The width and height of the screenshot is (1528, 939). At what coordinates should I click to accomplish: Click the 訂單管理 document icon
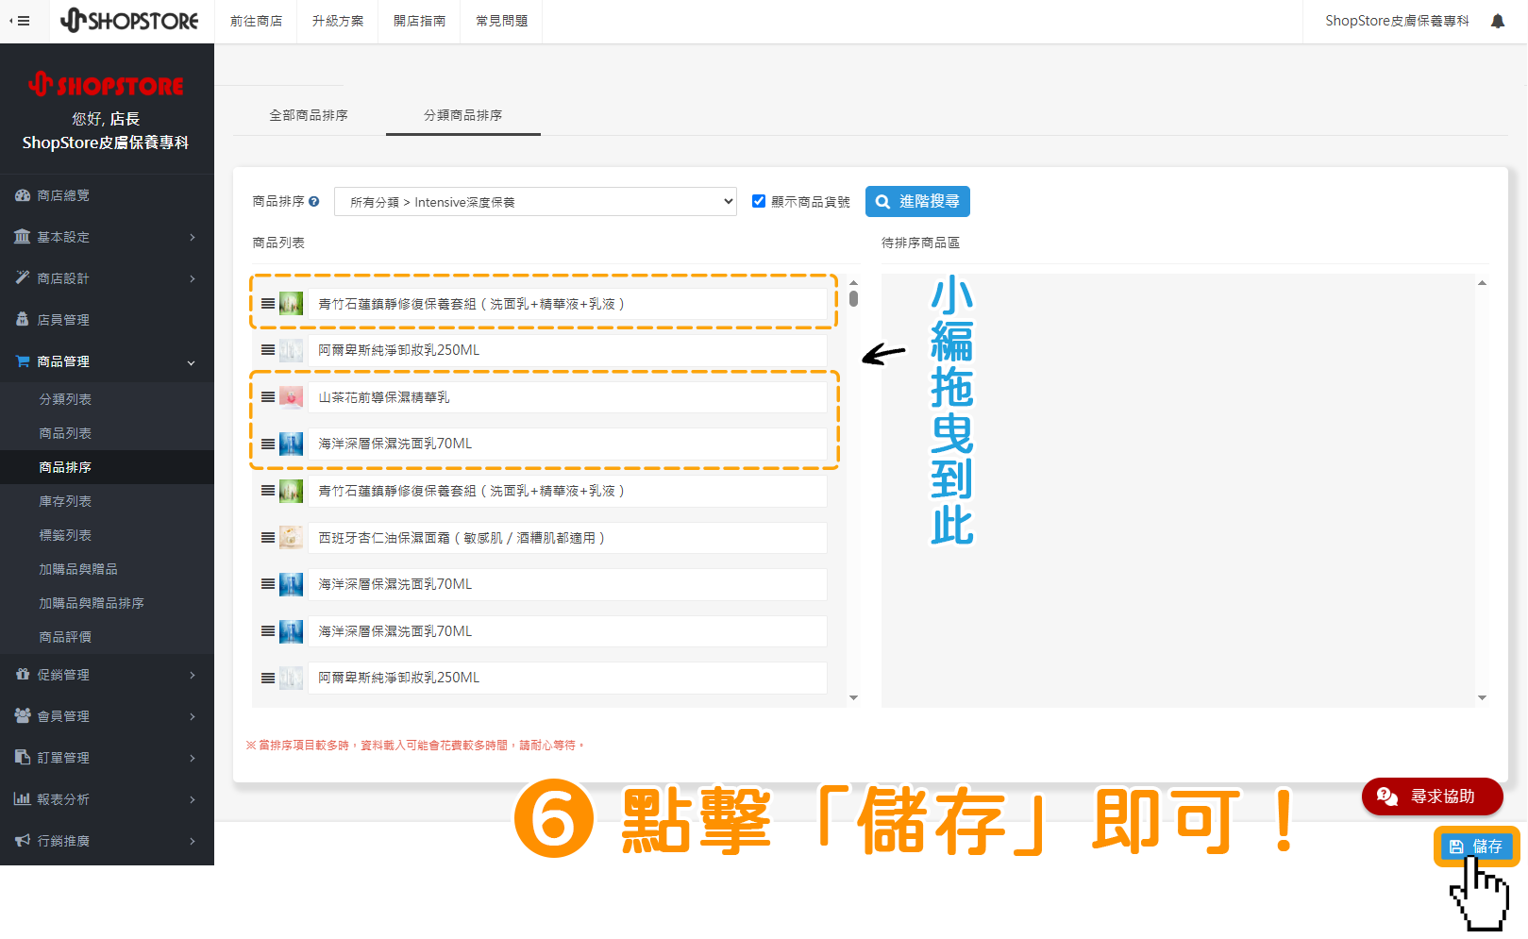click(x=23, y=757)
